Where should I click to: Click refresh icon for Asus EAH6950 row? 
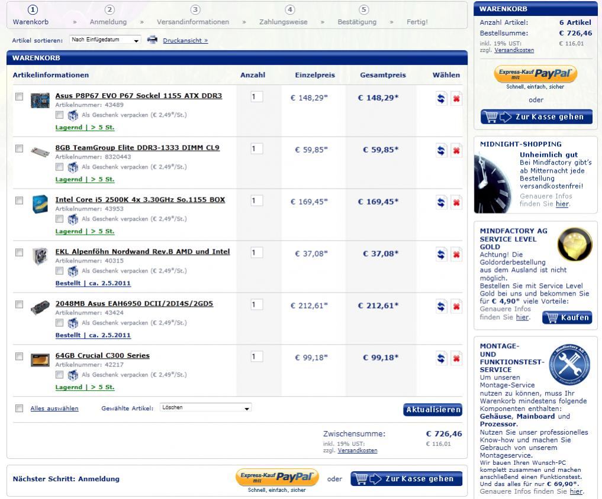tap(441, 306)
